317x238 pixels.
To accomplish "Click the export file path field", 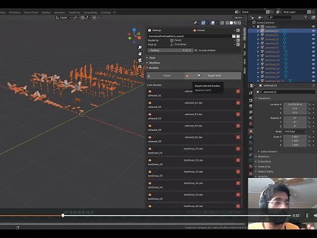I will click(190, 36).
